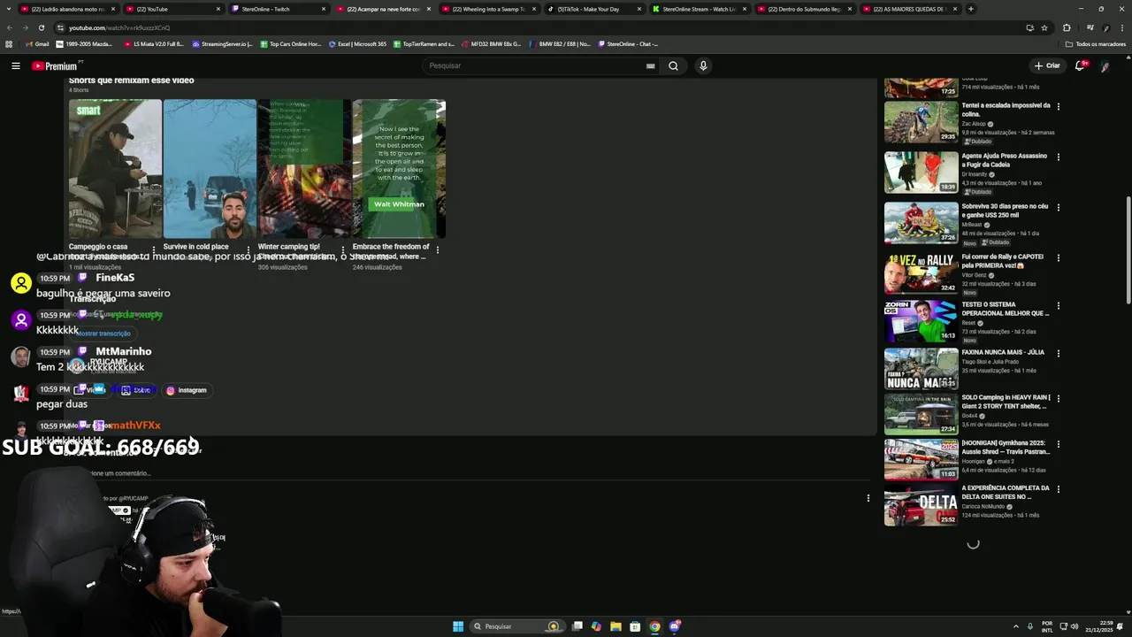The image size is (1132, 637).
Task: Open the 'Excel | Microsoft 365' bookmark
Action: (357, 43)
